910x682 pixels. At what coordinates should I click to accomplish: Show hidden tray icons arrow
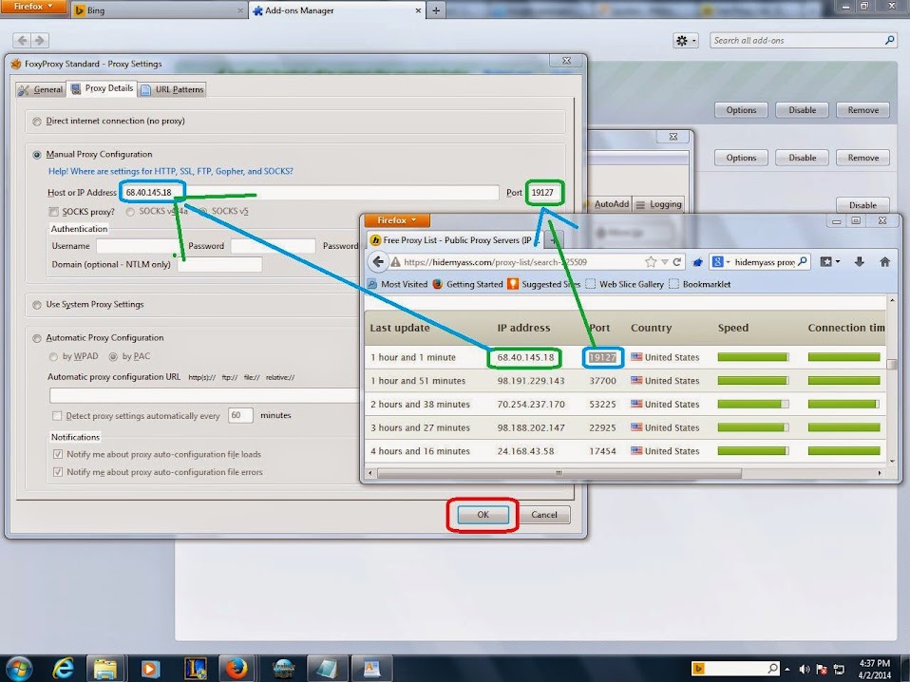click(787, 670)
